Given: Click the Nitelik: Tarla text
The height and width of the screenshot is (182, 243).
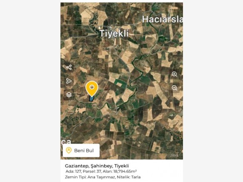Looking at the screenshot, I should click(x=129, y=177).
